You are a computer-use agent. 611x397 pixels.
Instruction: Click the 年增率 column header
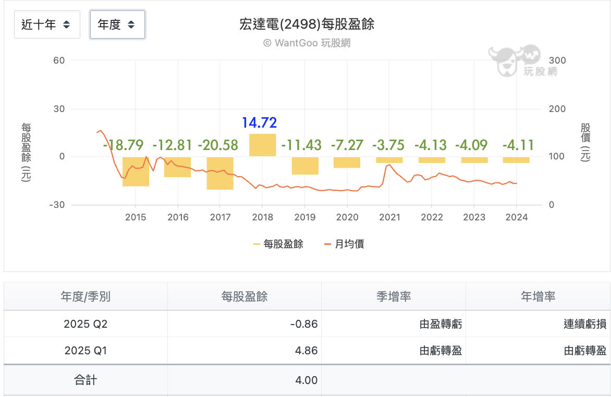(x=537, y=296)
